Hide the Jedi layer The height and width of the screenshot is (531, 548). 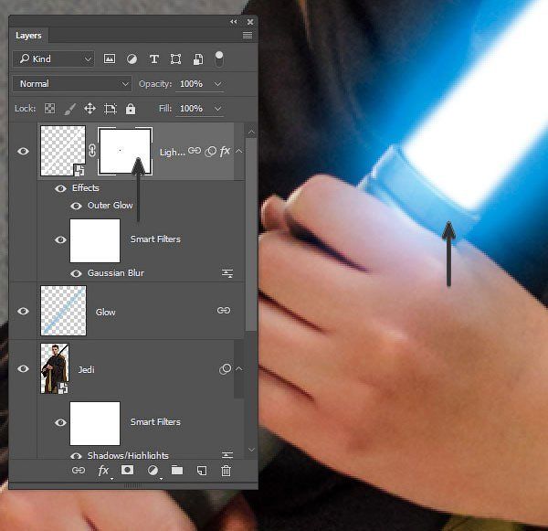point(24,368)
